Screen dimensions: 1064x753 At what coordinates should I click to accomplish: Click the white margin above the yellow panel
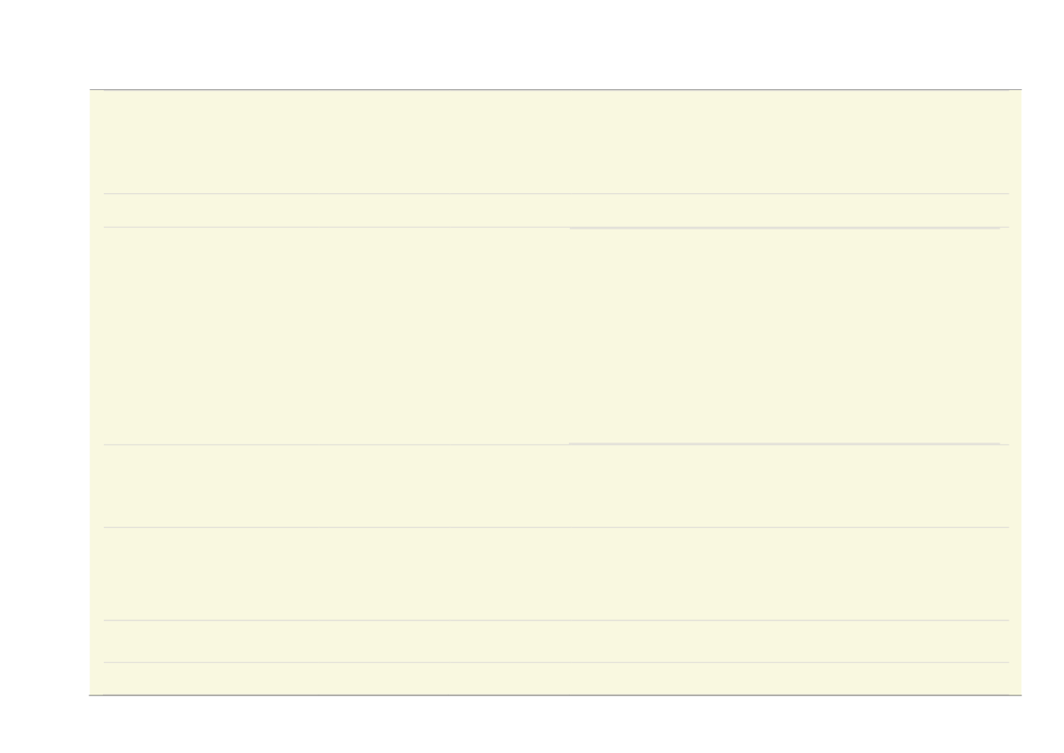point(532,44)
